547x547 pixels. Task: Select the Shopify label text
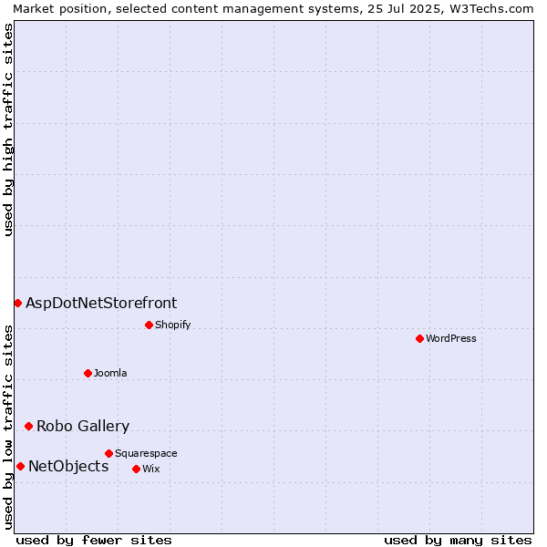[x=172, y=325]
